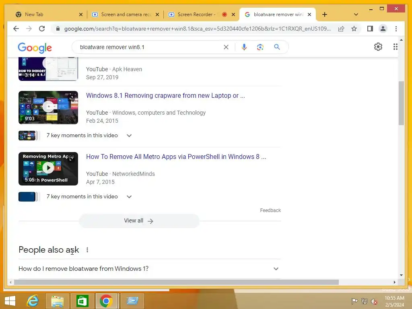Click muted volume tray icon
Viewport: 412px width, 309px height.
click(374, 301)
